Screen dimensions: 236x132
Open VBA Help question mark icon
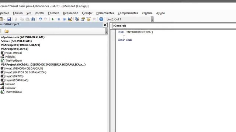(101, 19)
